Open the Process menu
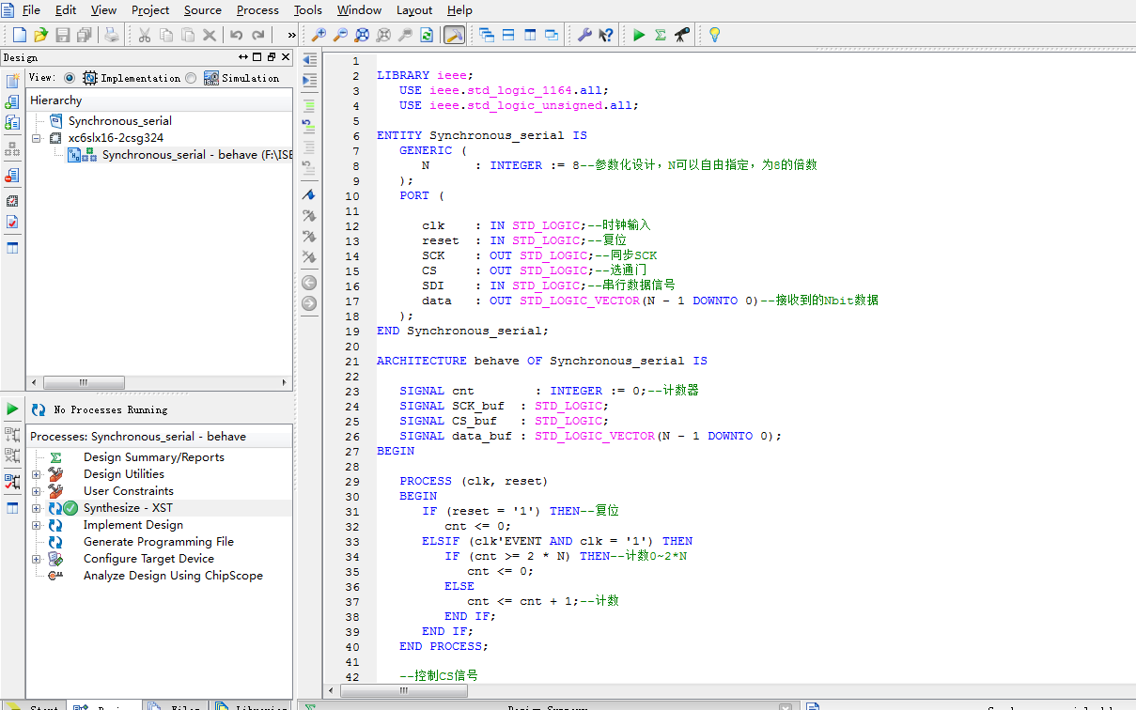The width and height of the screenshot is (1136, 710). pos(257,10)
